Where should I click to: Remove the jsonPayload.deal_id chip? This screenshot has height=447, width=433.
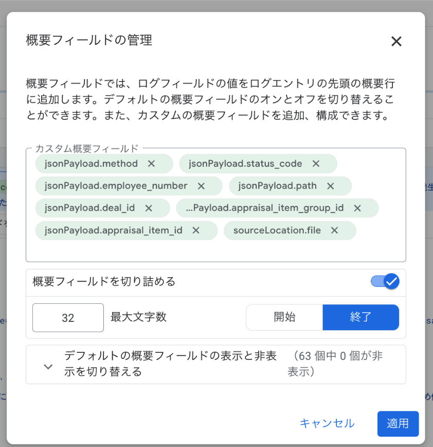coord(149,208)
